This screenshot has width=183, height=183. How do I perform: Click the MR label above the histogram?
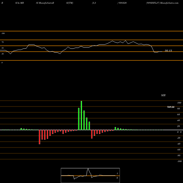(x=163, y=95)
